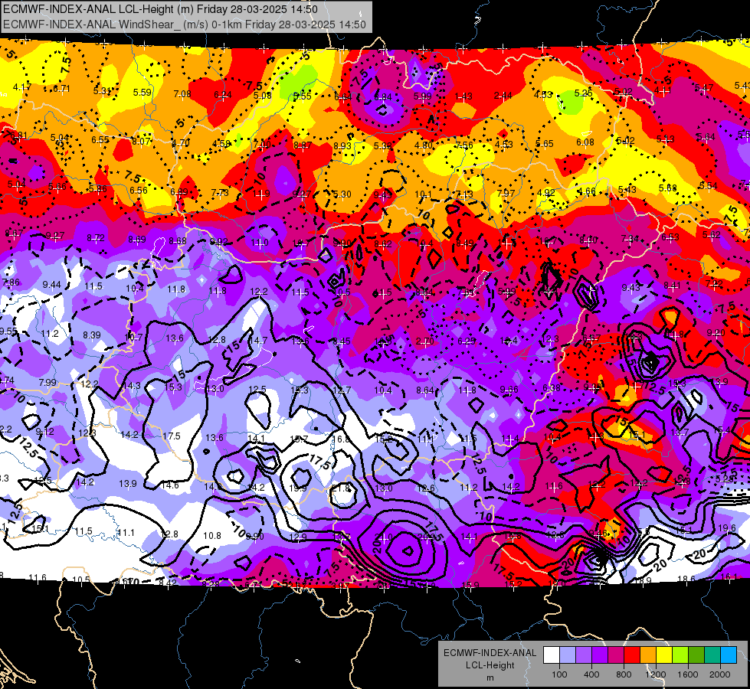Click the low shear value '1.43'
The height and width of the screenshot is (689, 750).
[x=463, y=96]
